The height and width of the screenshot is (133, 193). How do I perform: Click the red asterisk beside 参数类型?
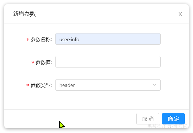[x=27, y=85]
